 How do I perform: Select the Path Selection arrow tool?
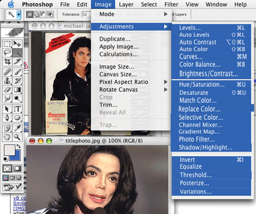7,109
